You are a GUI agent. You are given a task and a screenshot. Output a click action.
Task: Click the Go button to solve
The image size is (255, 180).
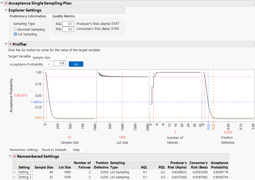coord(76,64)
